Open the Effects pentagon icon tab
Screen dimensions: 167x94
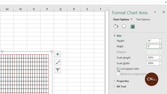pyautogui.click(x=124, y=26)
